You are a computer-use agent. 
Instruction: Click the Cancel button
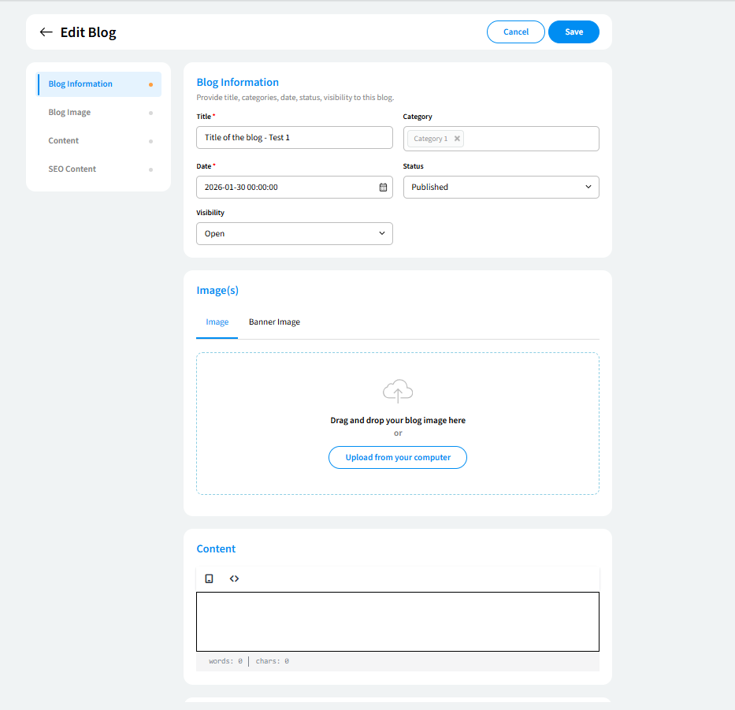pyautogui.click(x=516, y=32)
